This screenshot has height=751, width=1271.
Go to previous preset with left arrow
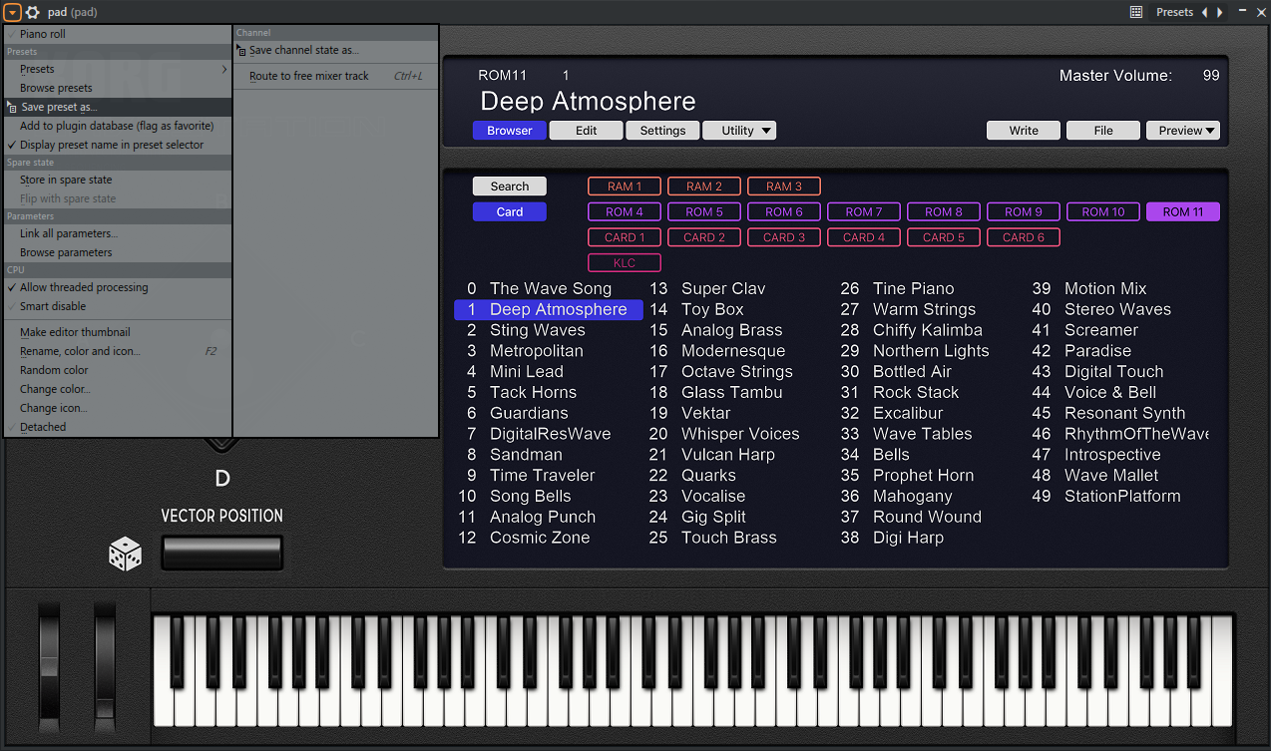pyautogui.click(x=1204, y=12)
